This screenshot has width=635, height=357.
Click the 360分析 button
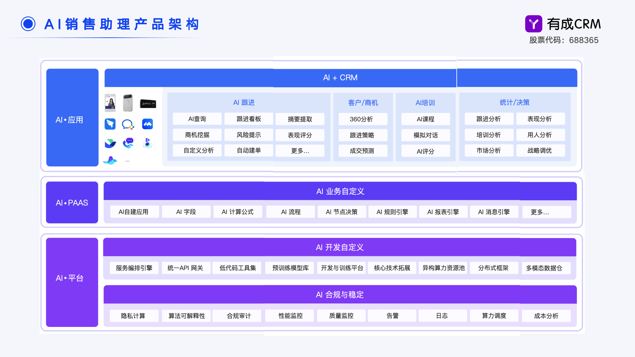click(x=363, y=119)
